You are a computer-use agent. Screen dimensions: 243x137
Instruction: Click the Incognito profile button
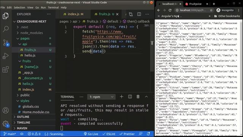[x=225, y=10]
